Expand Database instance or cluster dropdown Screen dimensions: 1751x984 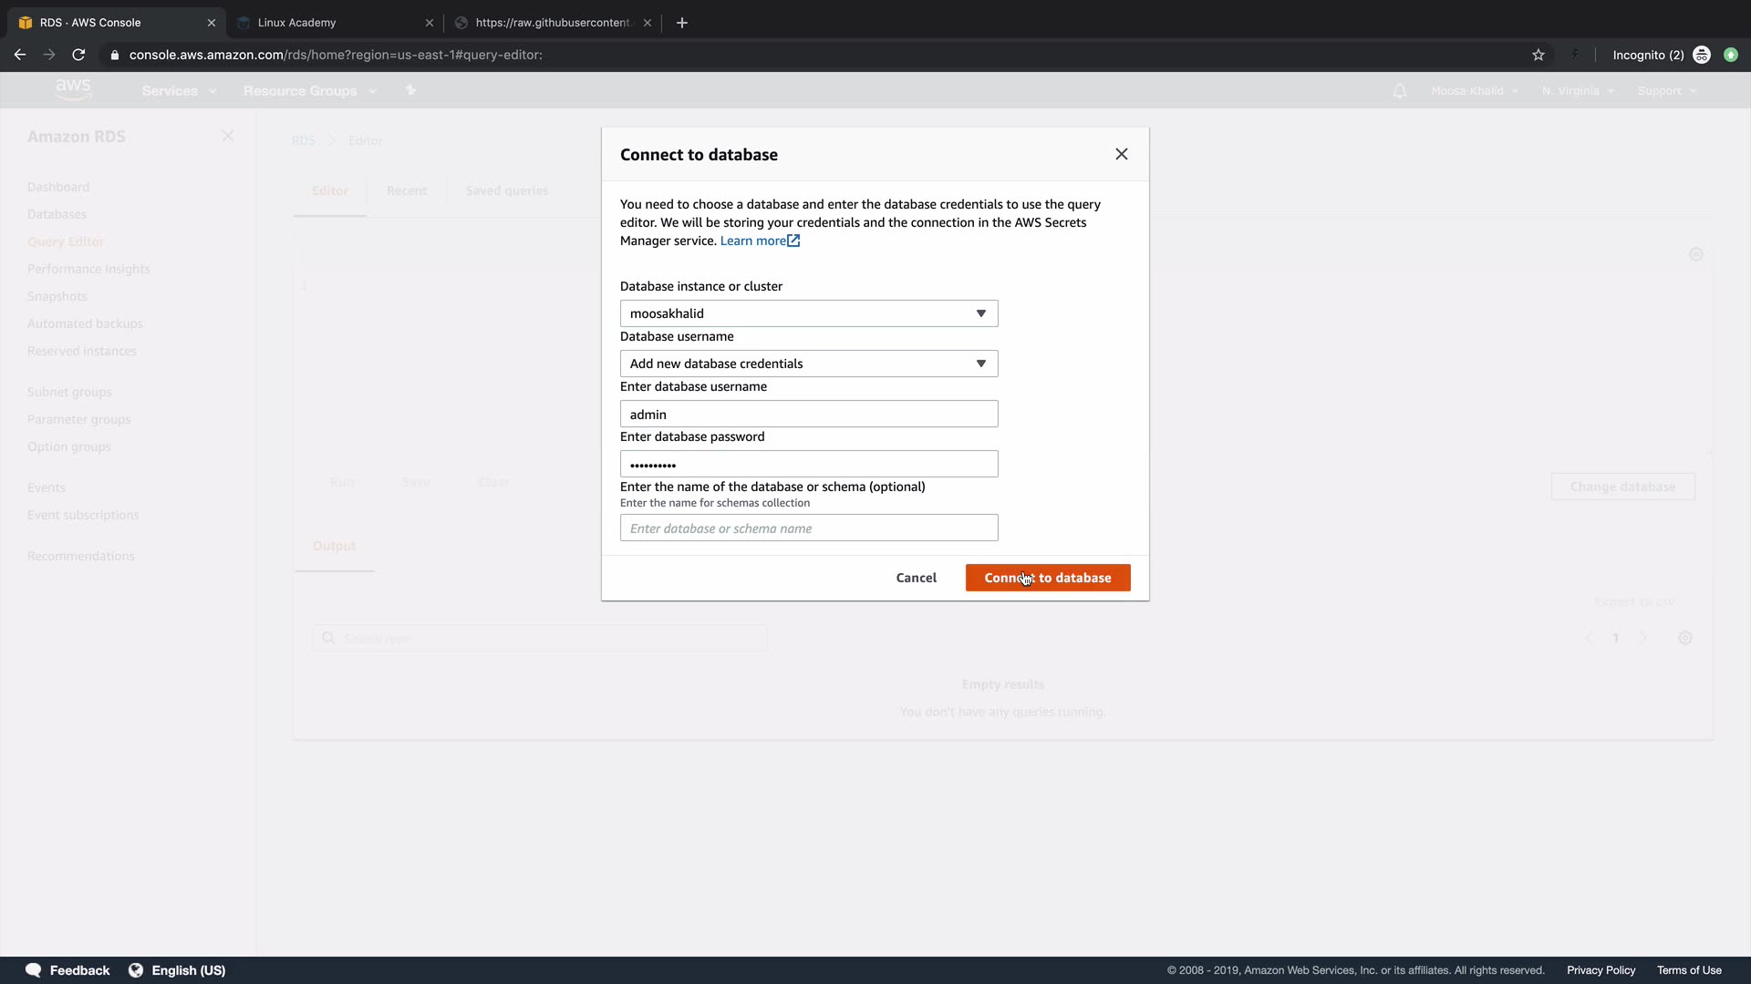pyautogui.click(x=808, y=313)
